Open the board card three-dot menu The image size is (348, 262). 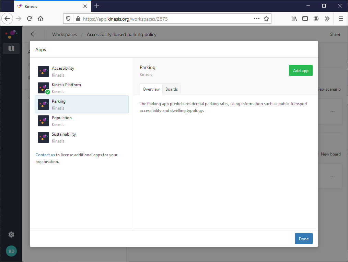coord(333,176)
